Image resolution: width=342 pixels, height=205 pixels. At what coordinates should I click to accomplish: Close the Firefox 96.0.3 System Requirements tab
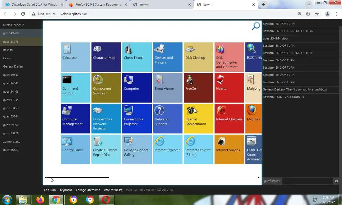[x=126, y=5]
